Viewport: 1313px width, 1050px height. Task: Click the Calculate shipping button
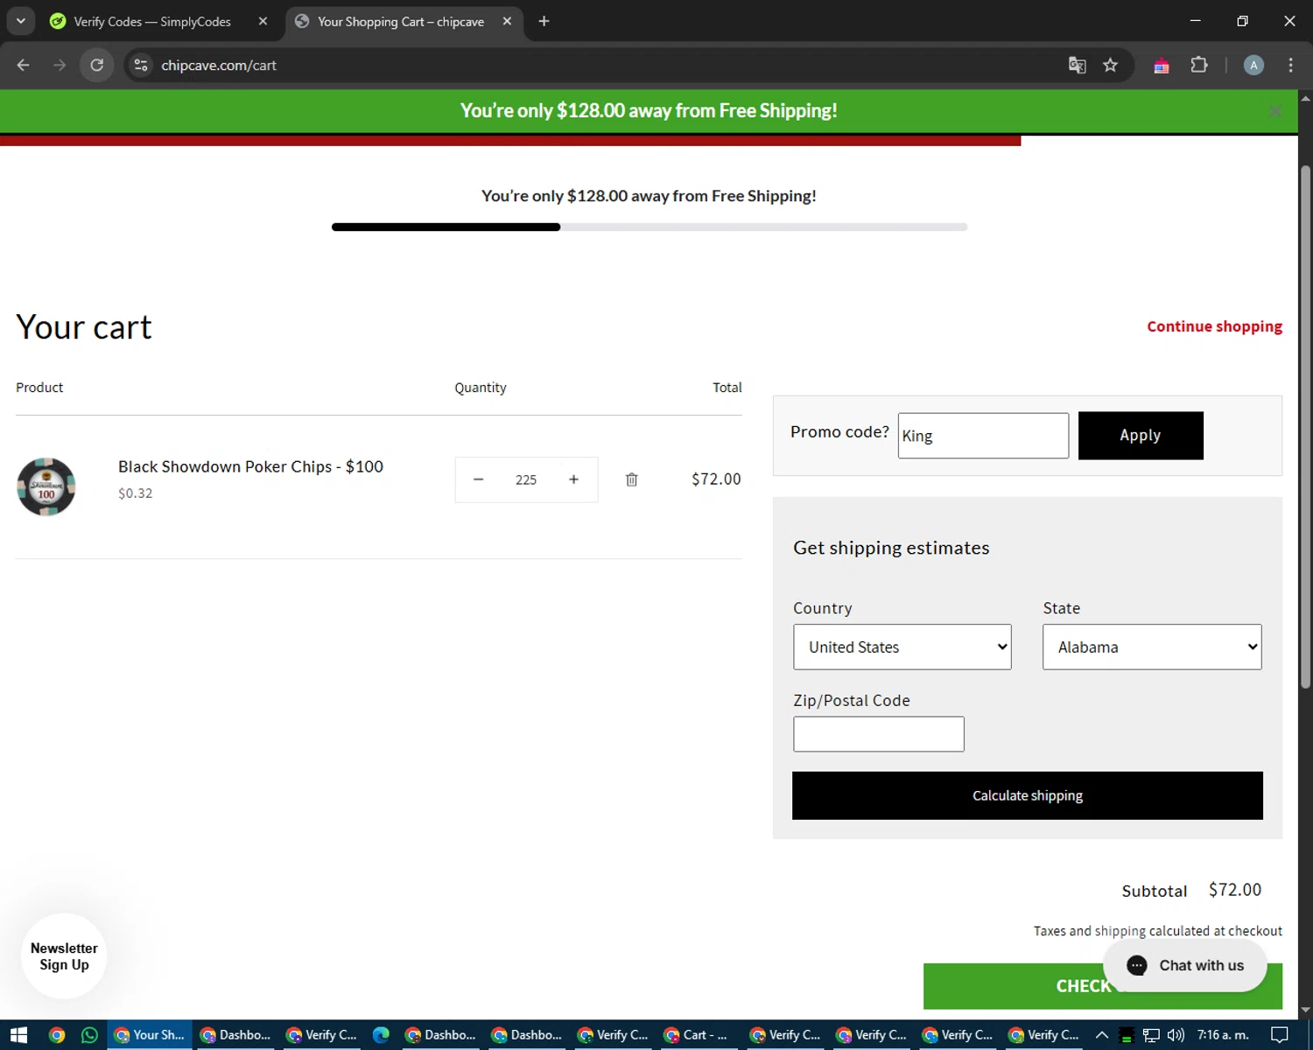(x=1028, y=795)
